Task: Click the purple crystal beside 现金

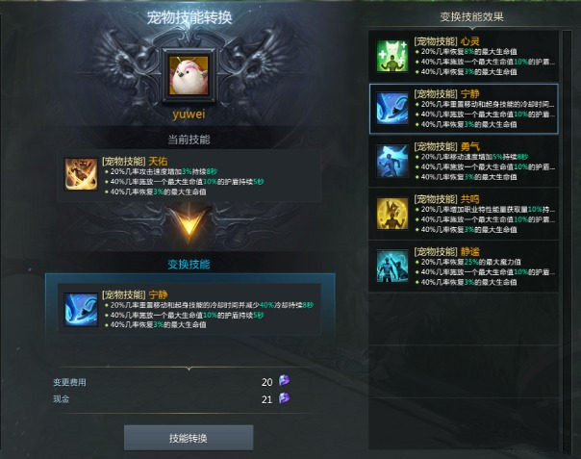Action: pyautogui.click(x=284, y=398)
